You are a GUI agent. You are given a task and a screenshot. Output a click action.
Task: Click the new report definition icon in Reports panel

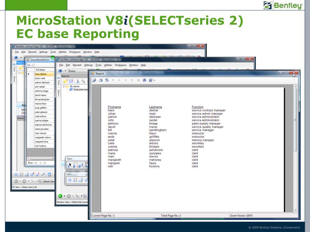71,81
